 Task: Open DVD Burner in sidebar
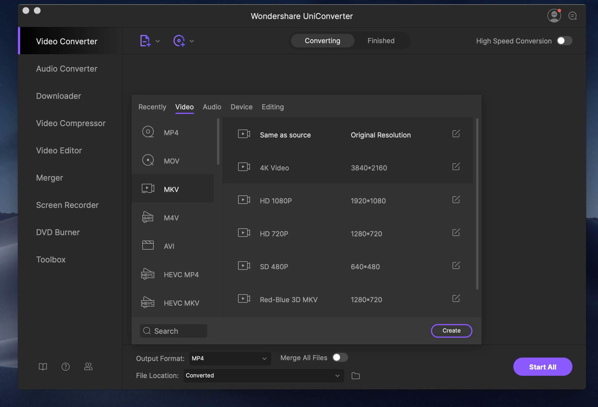[58, 232]
